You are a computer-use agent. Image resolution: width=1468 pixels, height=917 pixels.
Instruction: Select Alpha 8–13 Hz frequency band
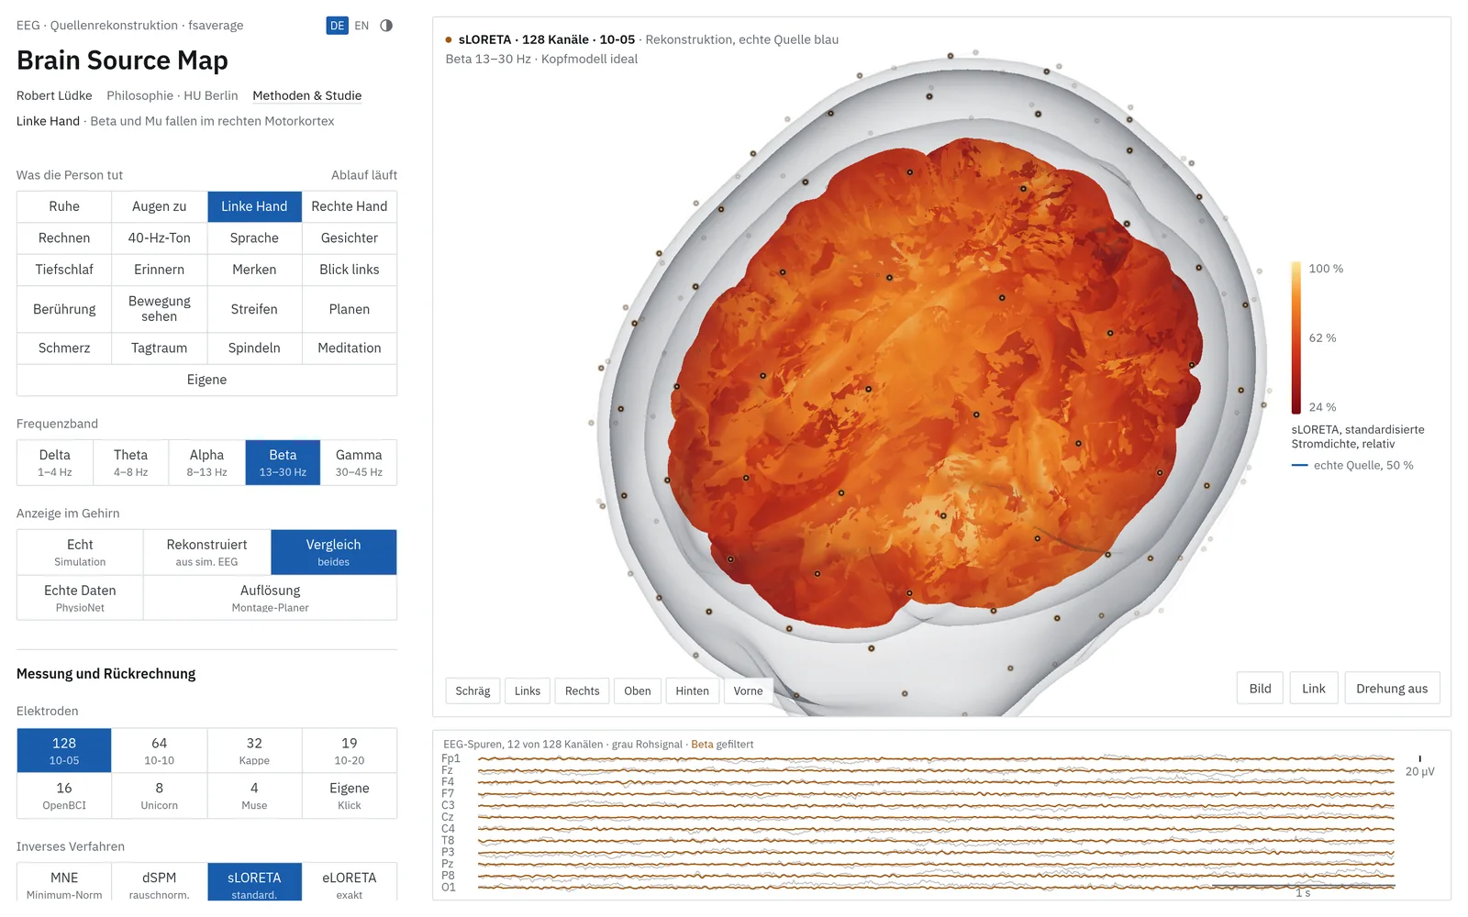(206, 462)
